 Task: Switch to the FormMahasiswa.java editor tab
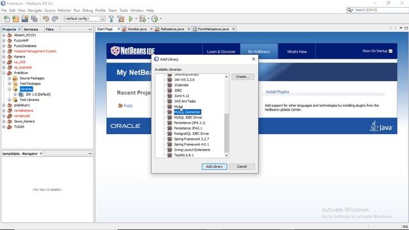pyautogui.click(x=213, y=29)
